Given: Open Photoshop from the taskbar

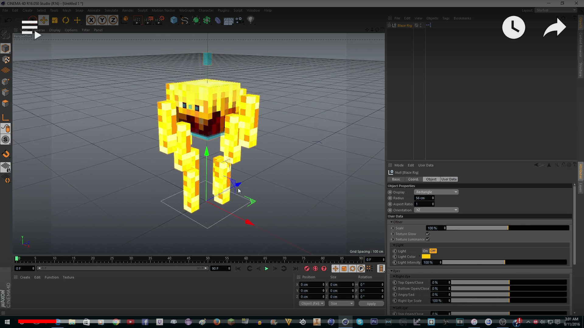Looking at the screenshot, I should (374, 322).
